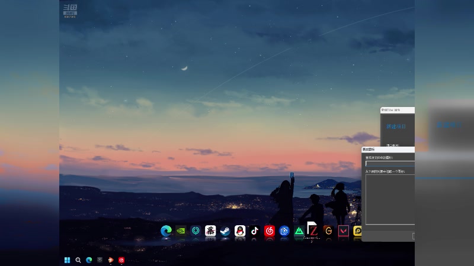Open QQ penguin icon in the dock
Screen dimensions: 474x266
240,231
